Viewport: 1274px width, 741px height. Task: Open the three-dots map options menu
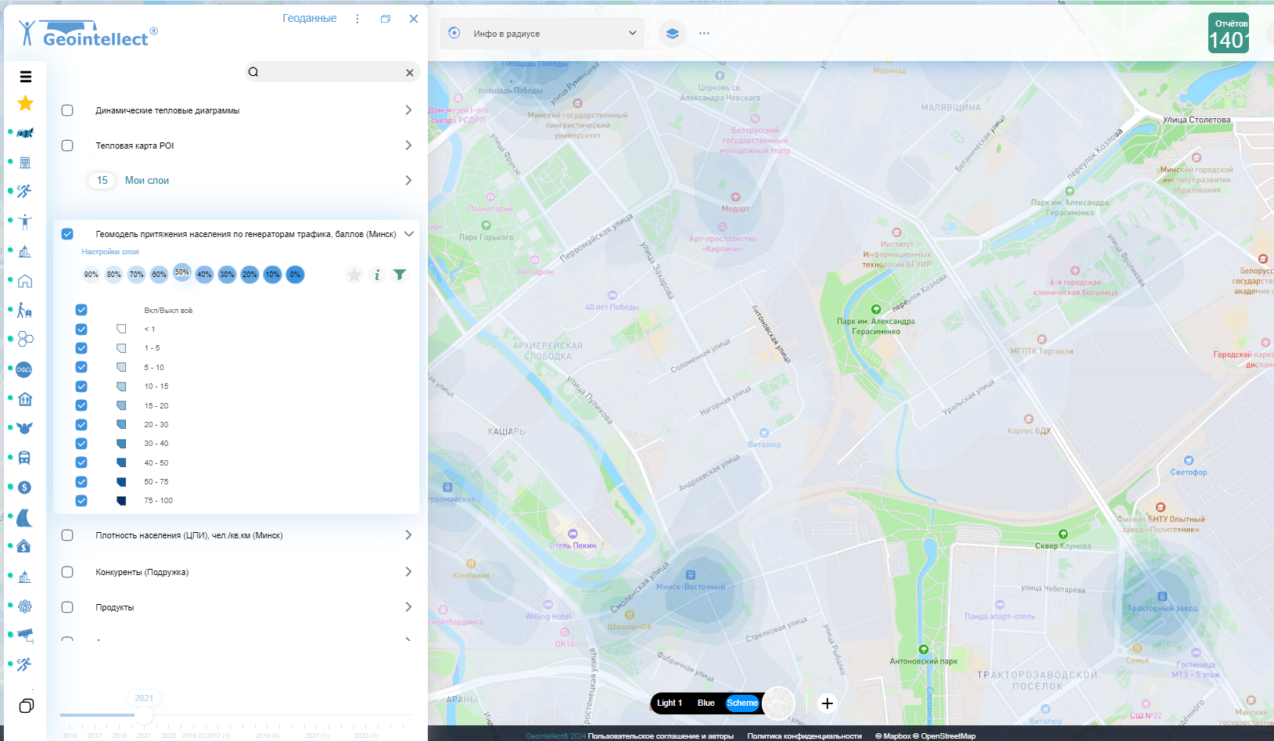[704, 34]
